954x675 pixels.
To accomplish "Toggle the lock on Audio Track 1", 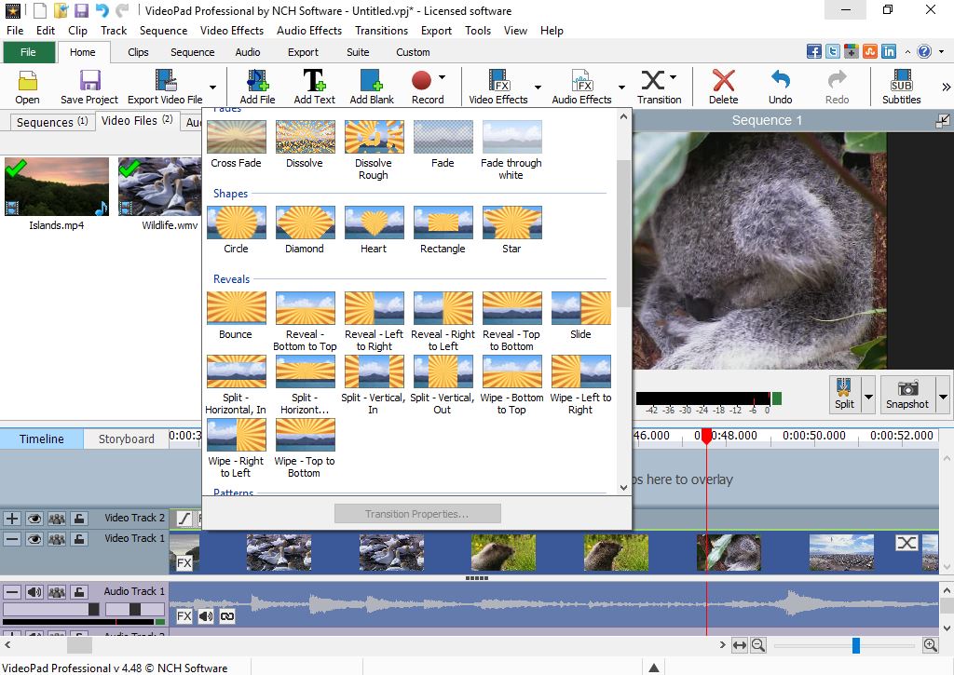I will point(79,592).
